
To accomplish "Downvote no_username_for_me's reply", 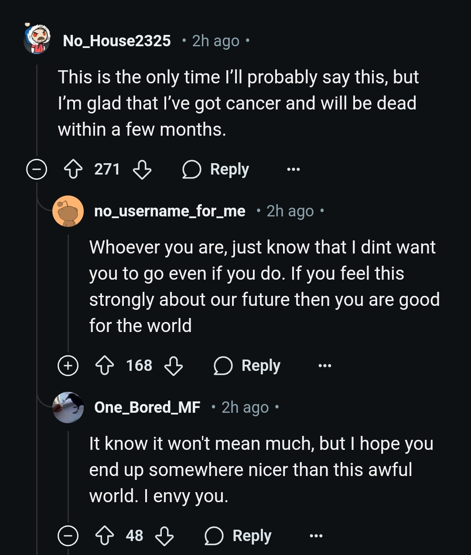I will point(173,366).
